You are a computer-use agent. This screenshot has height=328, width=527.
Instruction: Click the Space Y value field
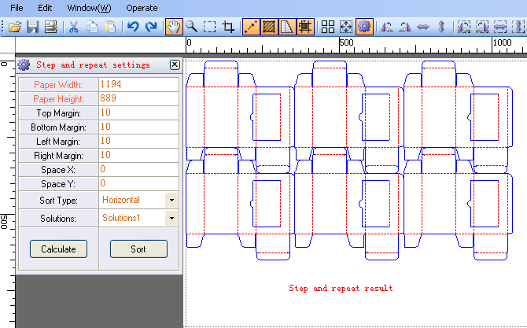(138, 183)
